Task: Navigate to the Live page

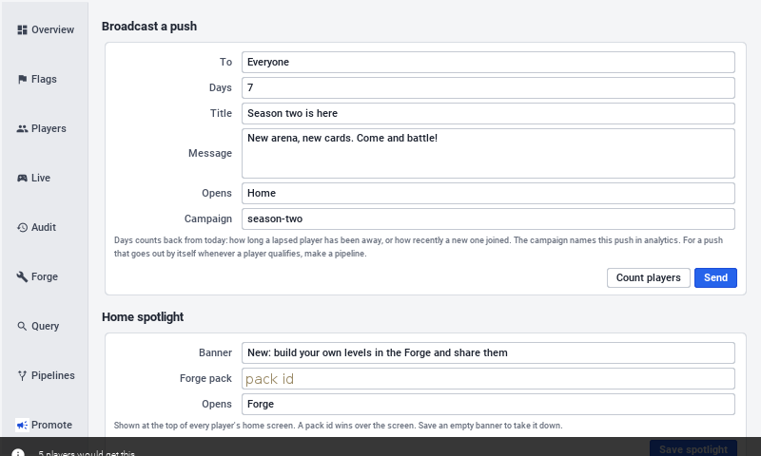Action: point(41,179)
